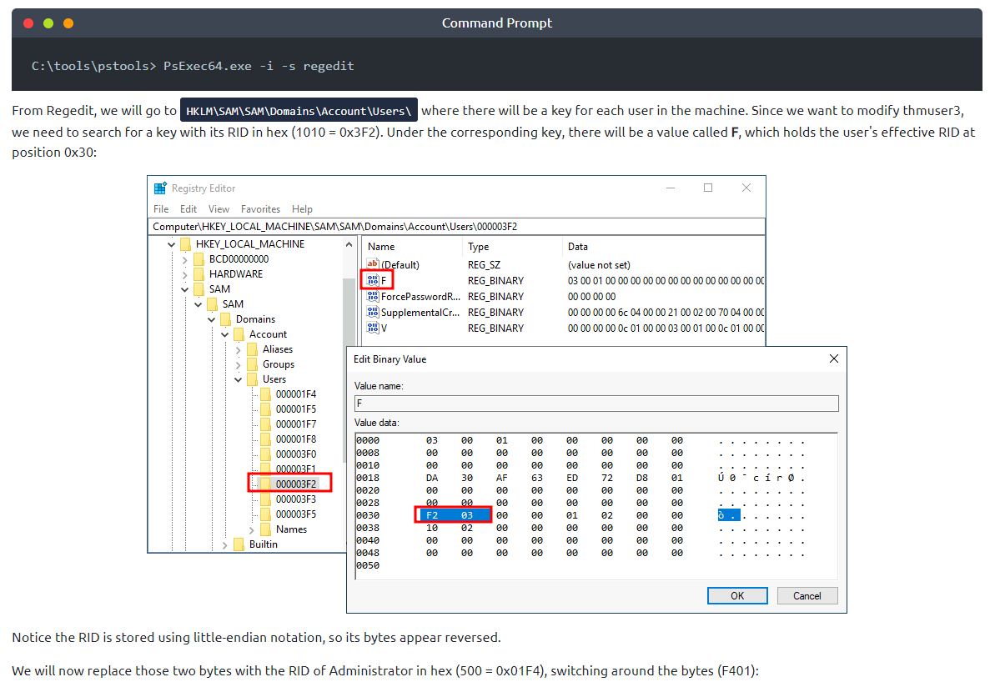Viewport: 995px width, 687px height.
Task: Expand the BCD00000000 key
Action: click(x=185, y=259)
